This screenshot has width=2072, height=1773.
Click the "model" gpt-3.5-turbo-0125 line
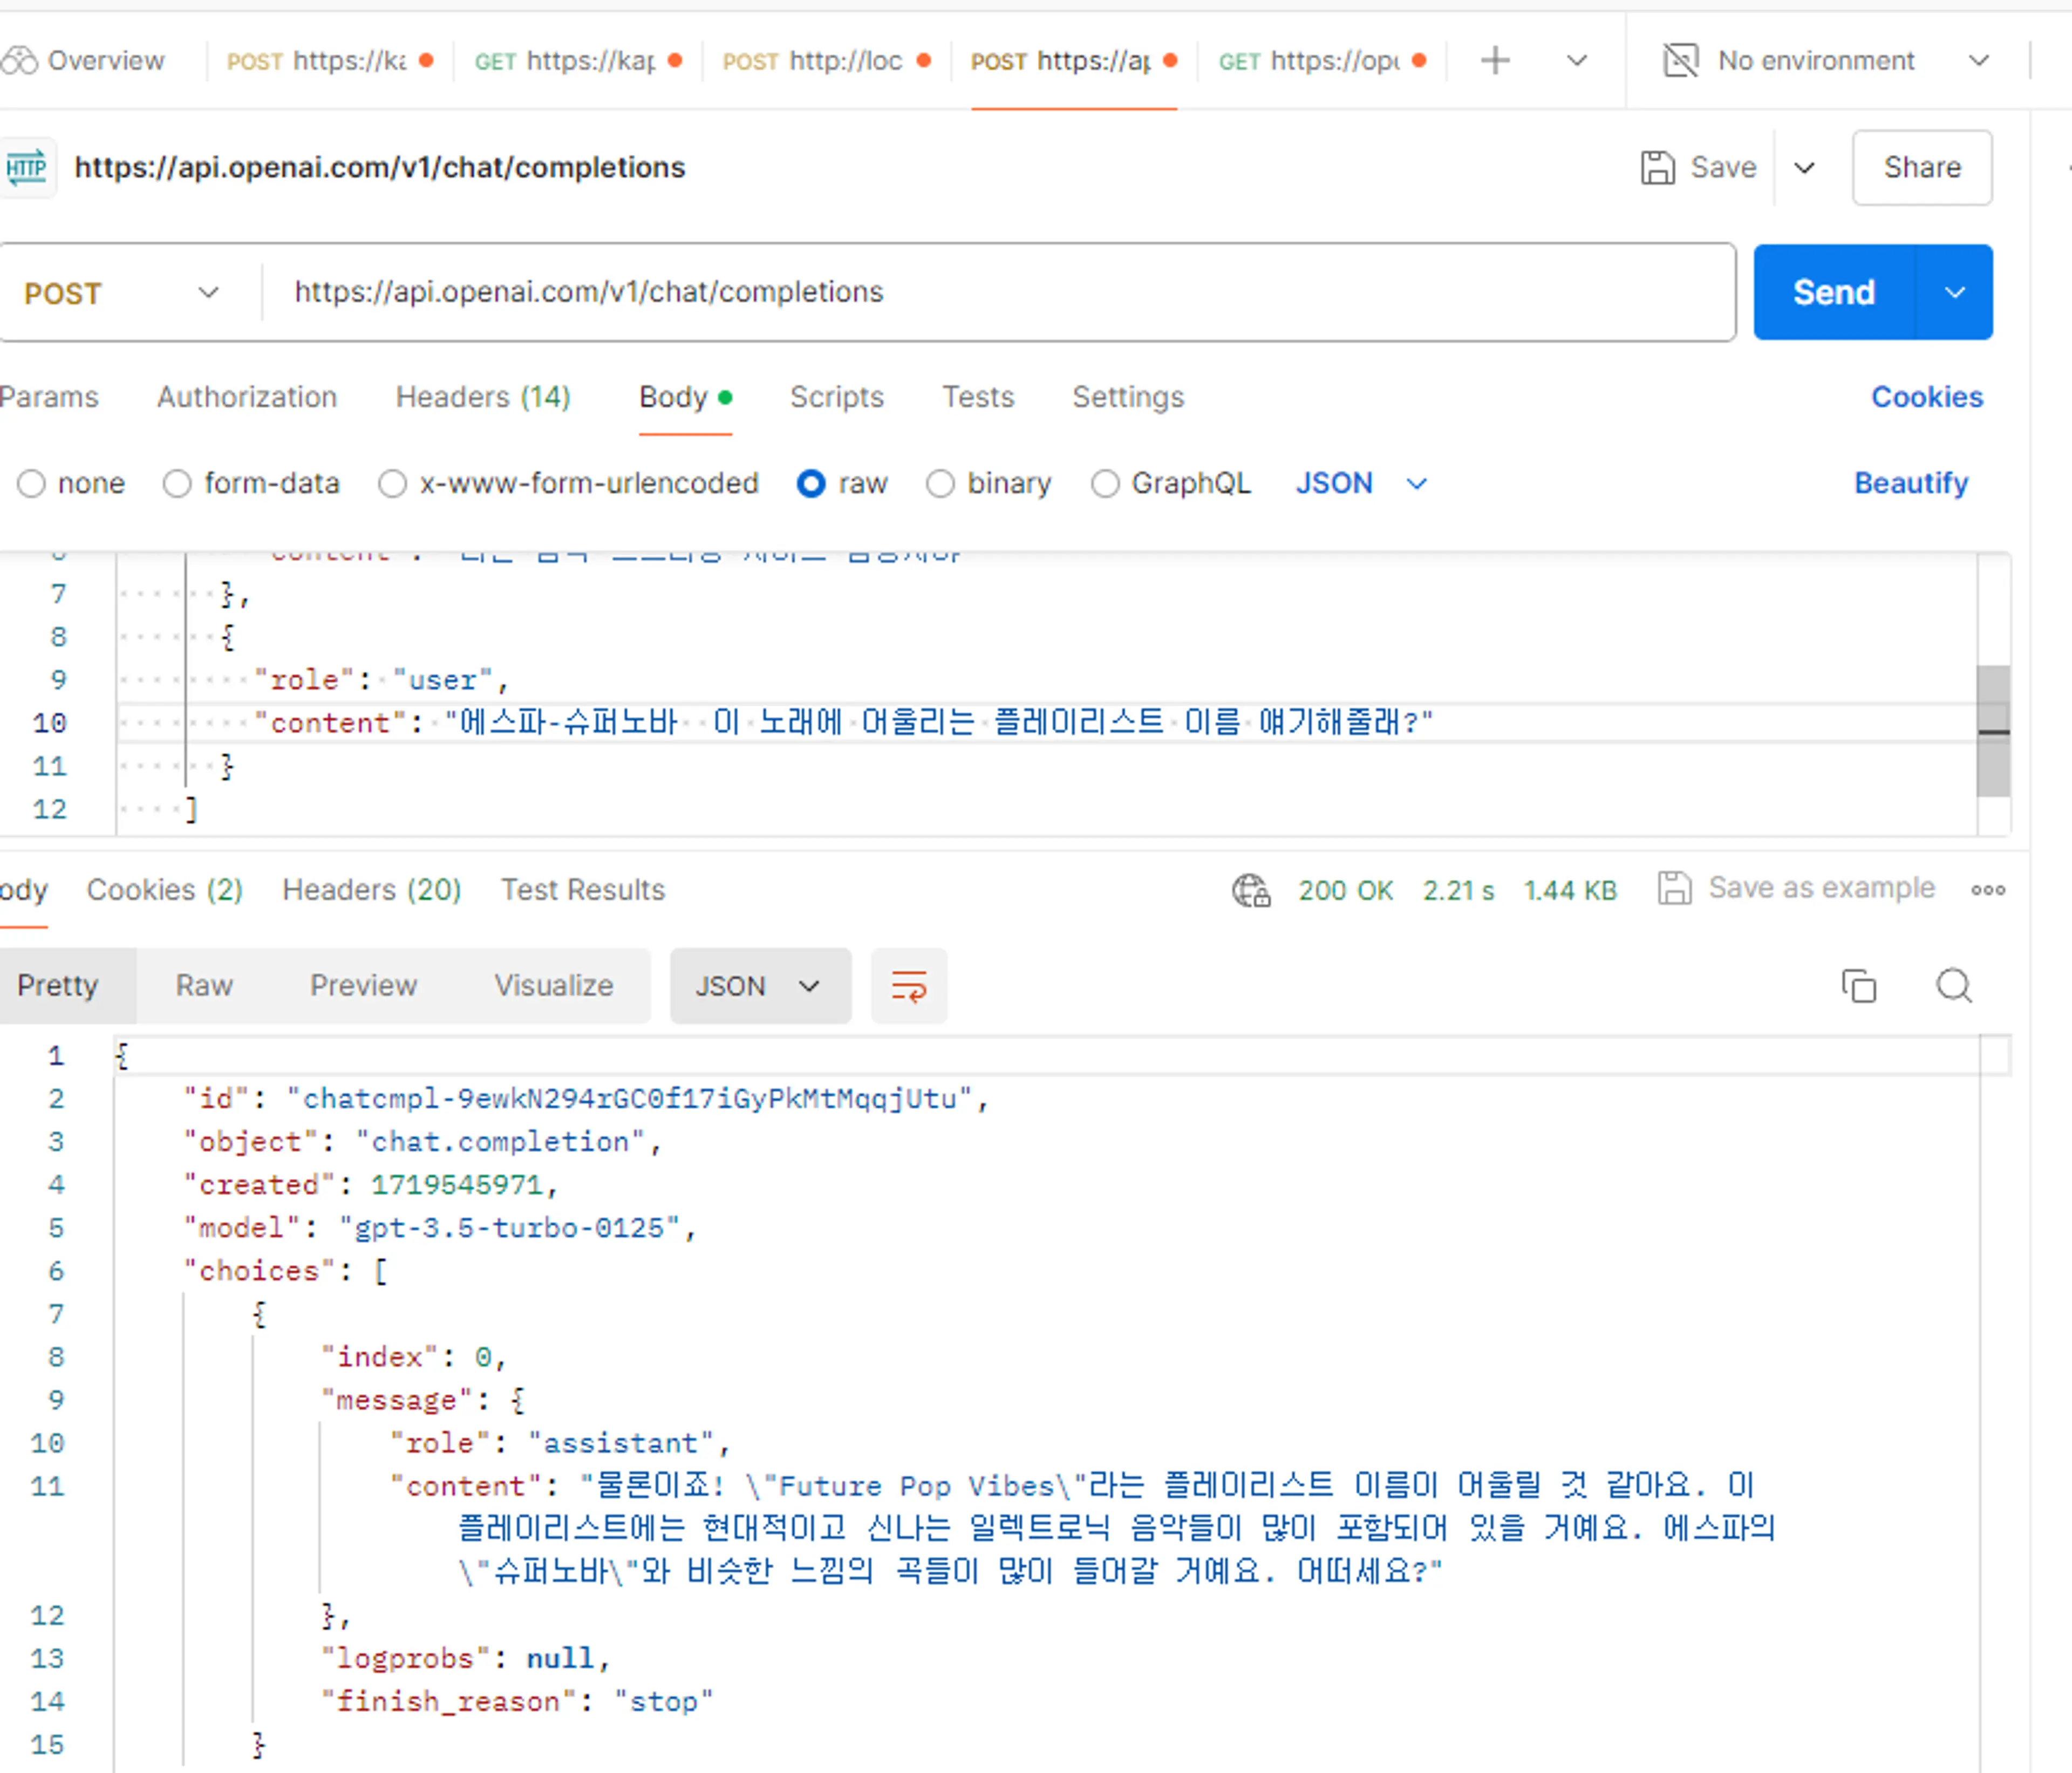[440, 1228]
